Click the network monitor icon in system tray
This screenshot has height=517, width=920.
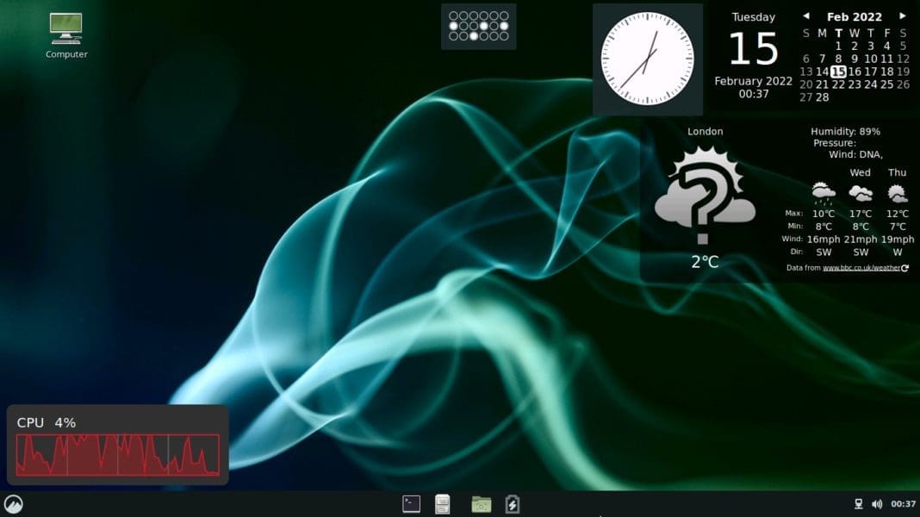coord(859,504)
